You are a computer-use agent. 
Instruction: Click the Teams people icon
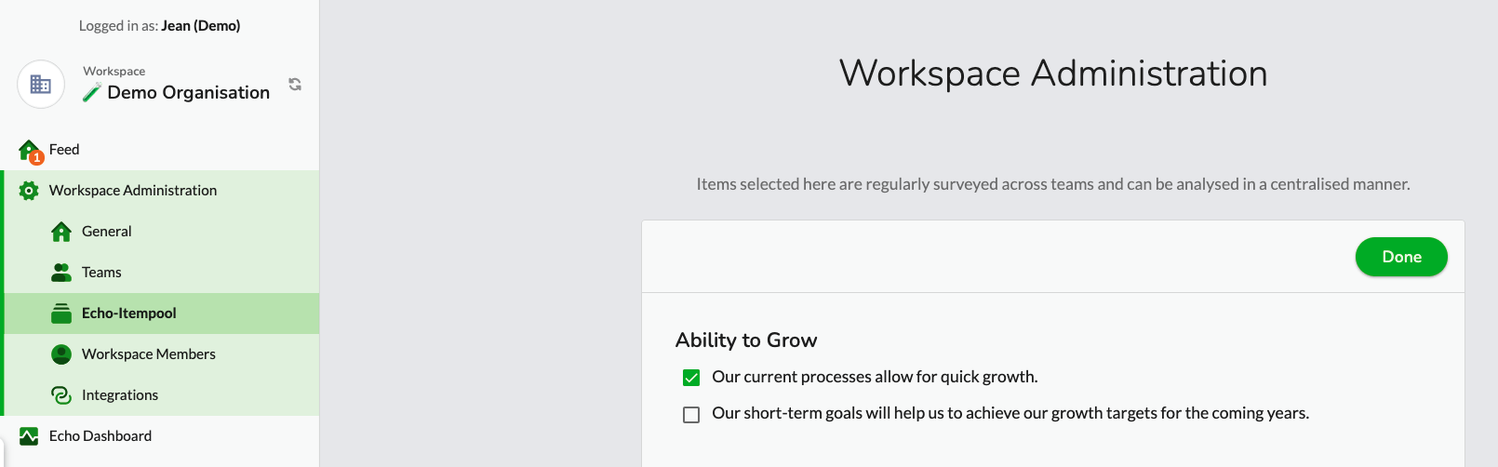(x=61, y=273)
